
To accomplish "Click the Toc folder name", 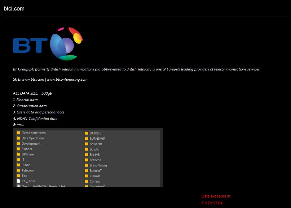I will pyautogui.click(x=24, y=176).
